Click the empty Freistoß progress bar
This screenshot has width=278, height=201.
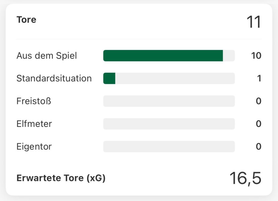(x=169, y=101)
